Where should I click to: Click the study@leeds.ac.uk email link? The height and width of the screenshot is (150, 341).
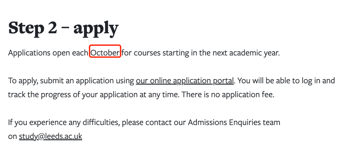click(x=50, y=137)
